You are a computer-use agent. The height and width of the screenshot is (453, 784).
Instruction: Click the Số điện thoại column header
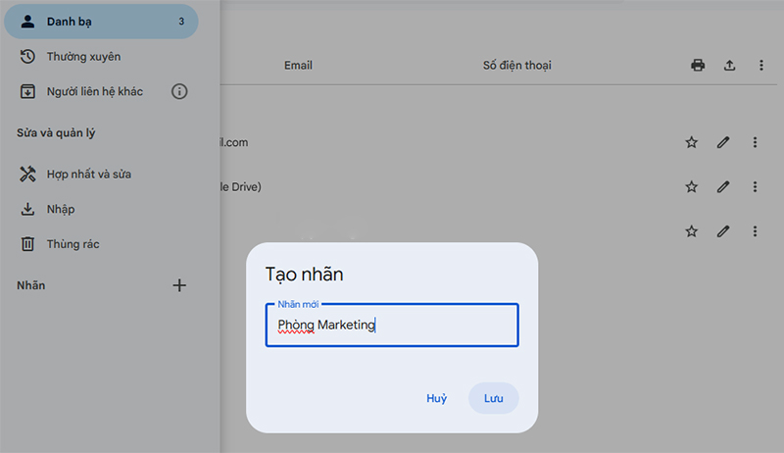click(x=517, y=66)
